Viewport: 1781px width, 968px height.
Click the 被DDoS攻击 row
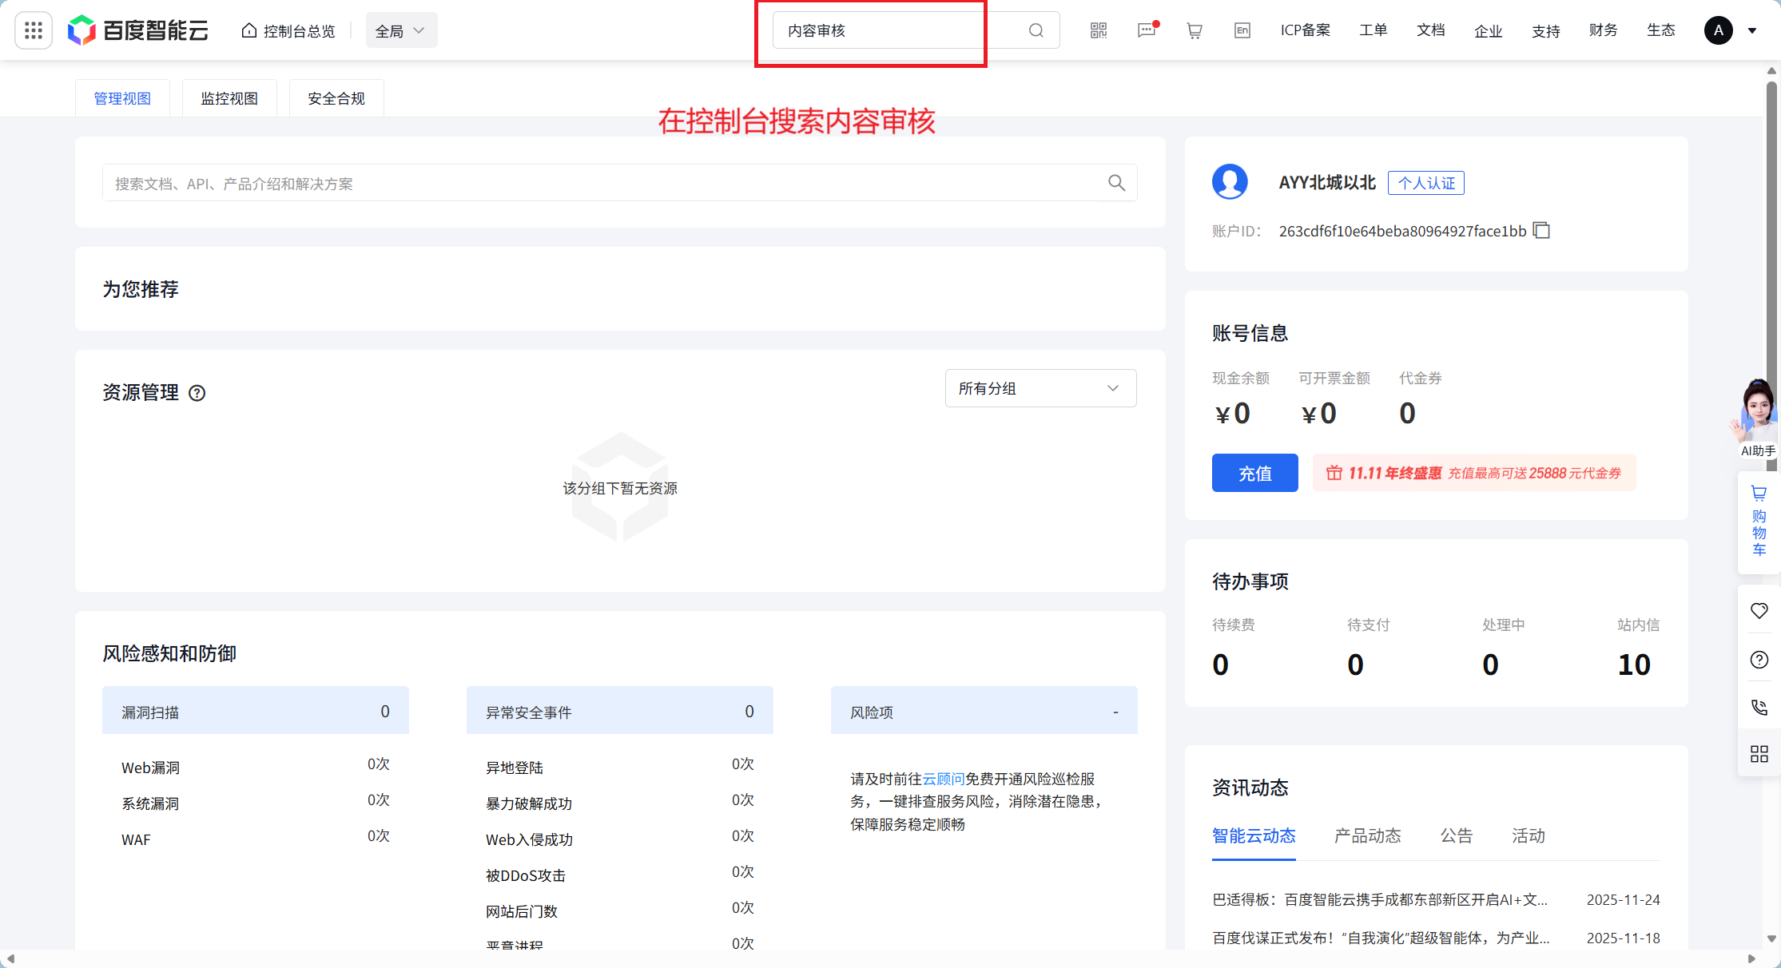[620, 875]
